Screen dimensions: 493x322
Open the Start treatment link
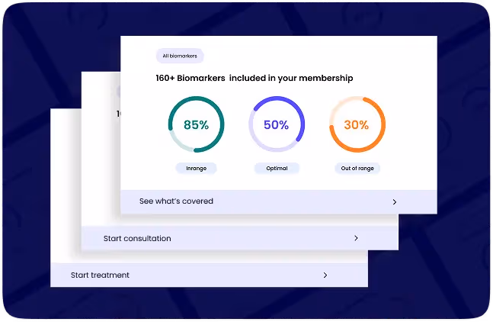point(100,275)
